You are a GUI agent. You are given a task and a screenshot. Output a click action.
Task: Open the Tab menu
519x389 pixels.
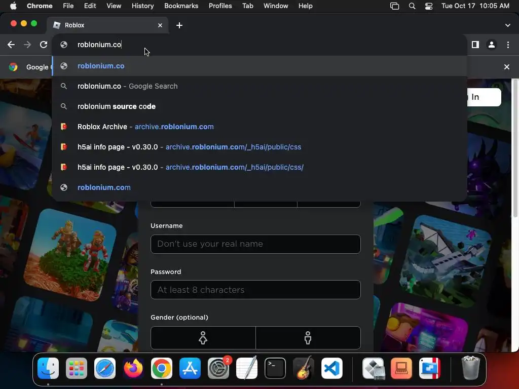[247, 6]
